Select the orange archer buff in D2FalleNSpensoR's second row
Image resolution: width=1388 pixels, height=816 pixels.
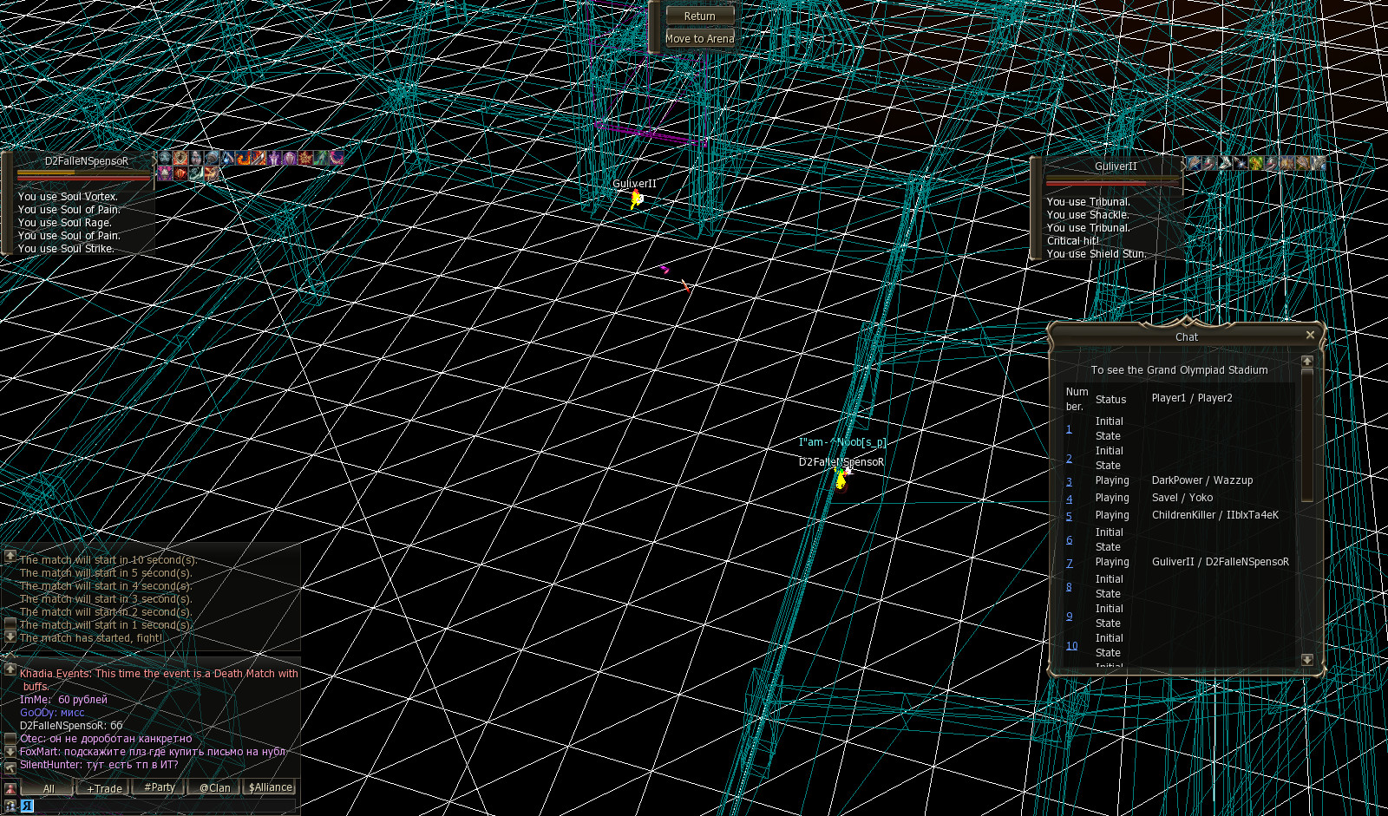pyautogui.click(x=212, y=173)
